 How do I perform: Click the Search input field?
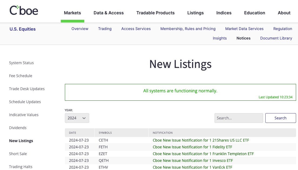pos(239,118)
